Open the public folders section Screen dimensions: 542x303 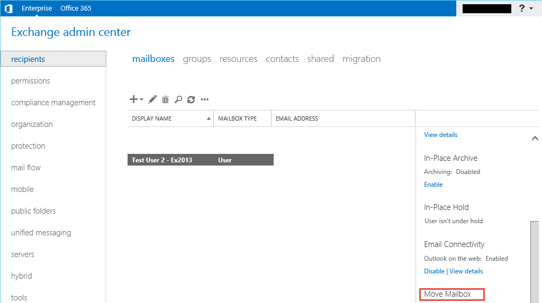point(33,211)
